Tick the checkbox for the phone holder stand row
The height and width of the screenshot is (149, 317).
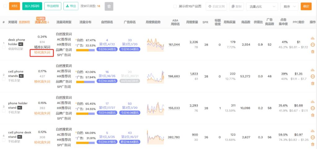click(x=4, y=111)
